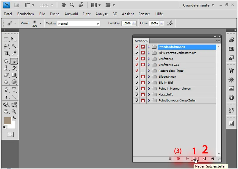Screen dimensions: 238x169
Task: Toggle dialog icon for Bild im Bild
Action: 143,83
